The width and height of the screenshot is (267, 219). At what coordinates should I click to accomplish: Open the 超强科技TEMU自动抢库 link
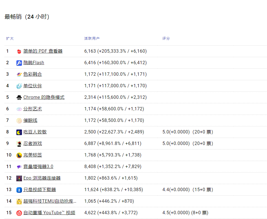pos(50,201)
